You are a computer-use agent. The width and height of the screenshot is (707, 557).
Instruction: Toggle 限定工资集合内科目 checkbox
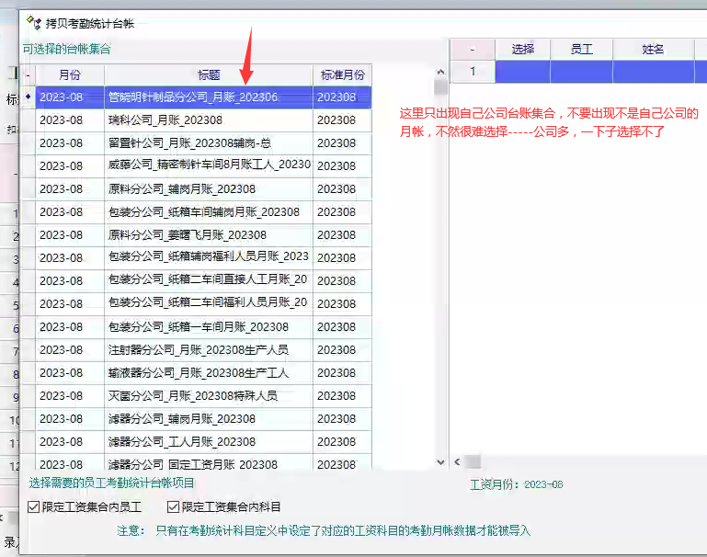173,506
